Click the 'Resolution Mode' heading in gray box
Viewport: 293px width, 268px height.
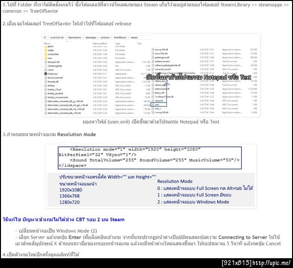[x=175, y=181]
